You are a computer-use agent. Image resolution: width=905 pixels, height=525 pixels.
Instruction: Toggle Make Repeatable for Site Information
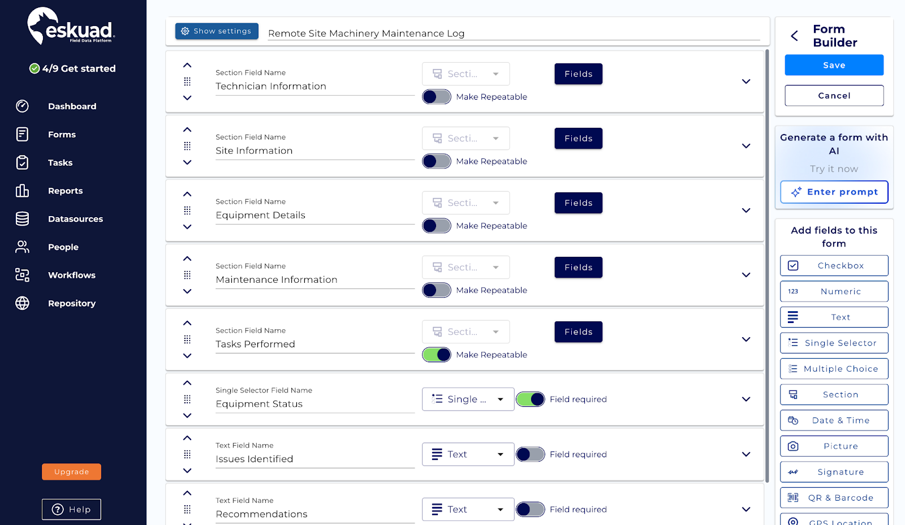click(437, 161)
